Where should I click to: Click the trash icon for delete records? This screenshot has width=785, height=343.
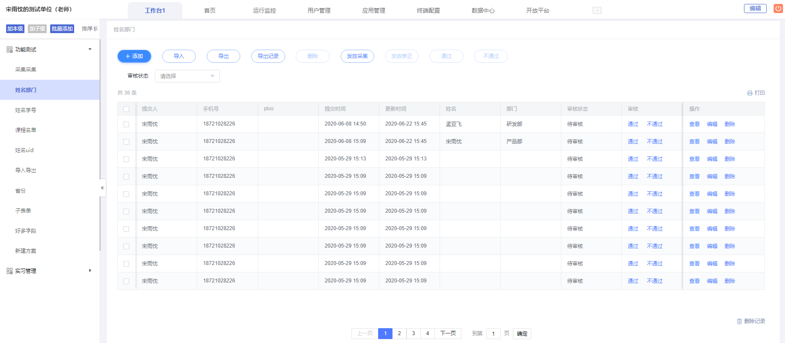click(x=739, y=321)
